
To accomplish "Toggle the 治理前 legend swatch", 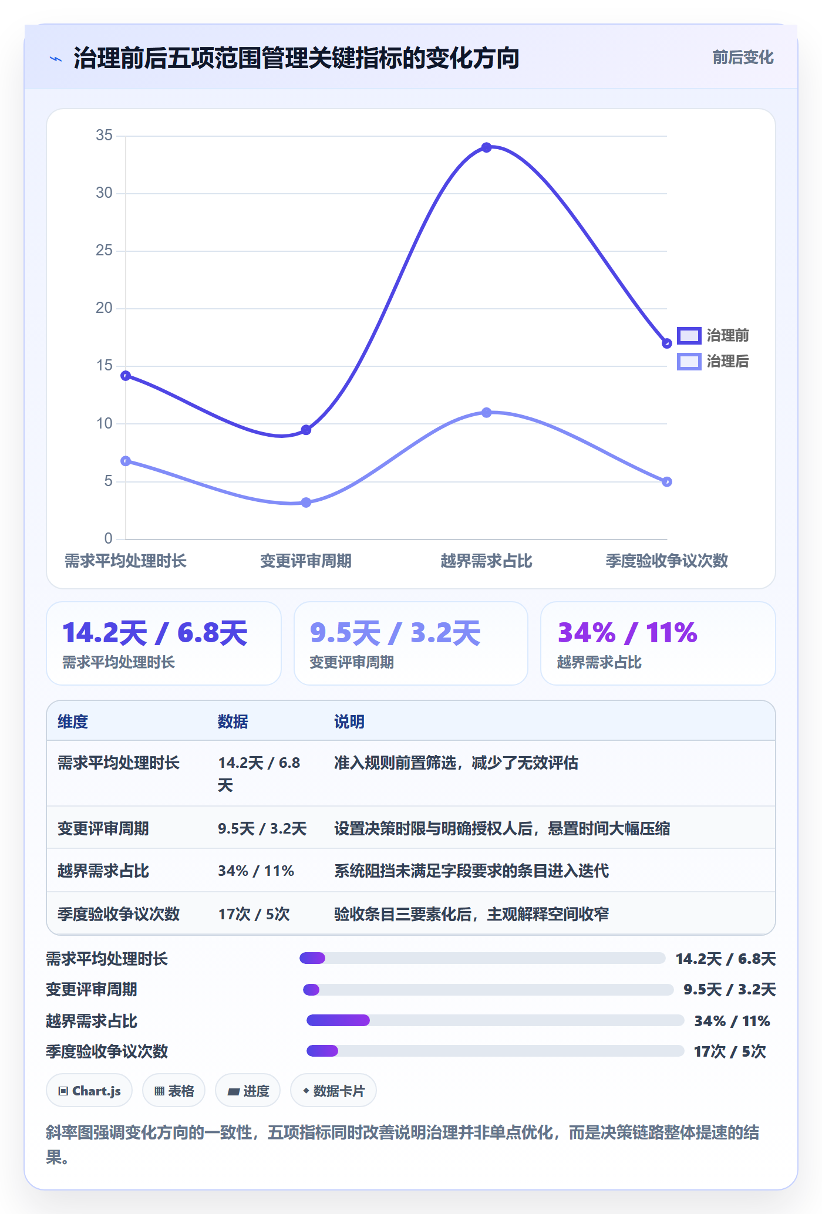I will [689, 335].
